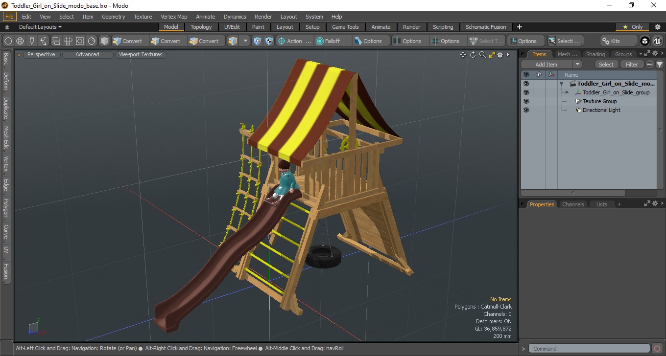Collapse the Toddler_Girl_on_Slide_mo scene node
Viewport: 666px width, 356px height.
pyautogui.click(x=561, y=84)
